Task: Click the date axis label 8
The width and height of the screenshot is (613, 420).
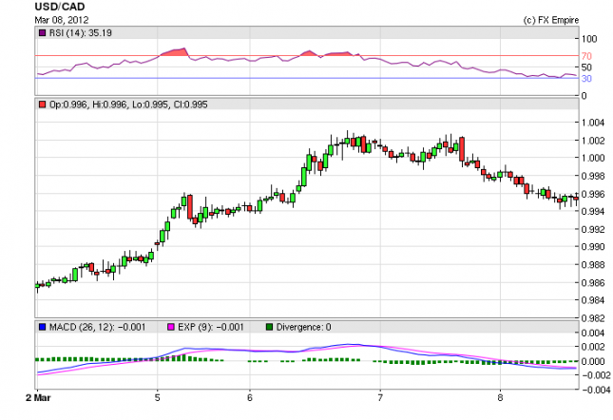Action: tap(500, 398)
